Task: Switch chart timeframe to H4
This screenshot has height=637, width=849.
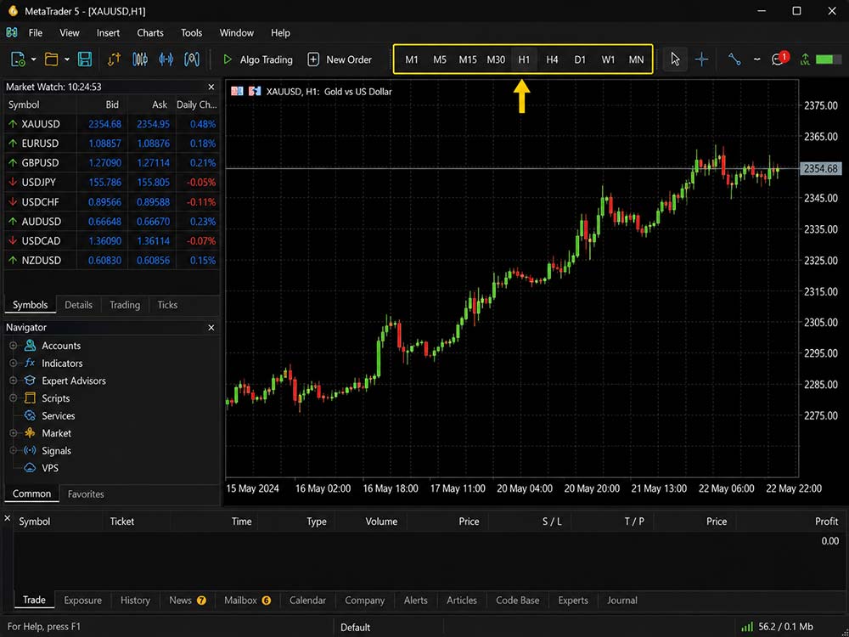Action: point(553,59)
